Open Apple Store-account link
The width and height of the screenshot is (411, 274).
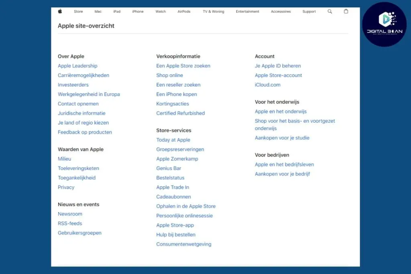coord(279,75)
